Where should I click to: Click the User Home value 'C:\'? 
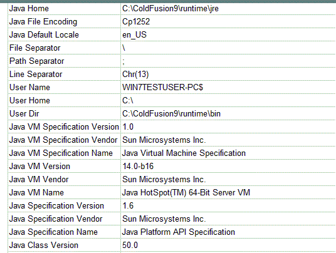(x=128, y=100)
